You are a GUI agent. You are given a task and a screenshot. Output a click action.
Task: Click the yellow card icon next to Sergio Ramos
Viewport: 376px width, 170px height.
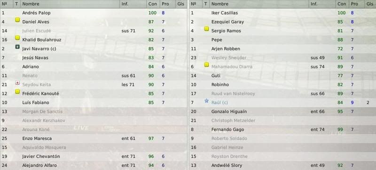[206, 29]
